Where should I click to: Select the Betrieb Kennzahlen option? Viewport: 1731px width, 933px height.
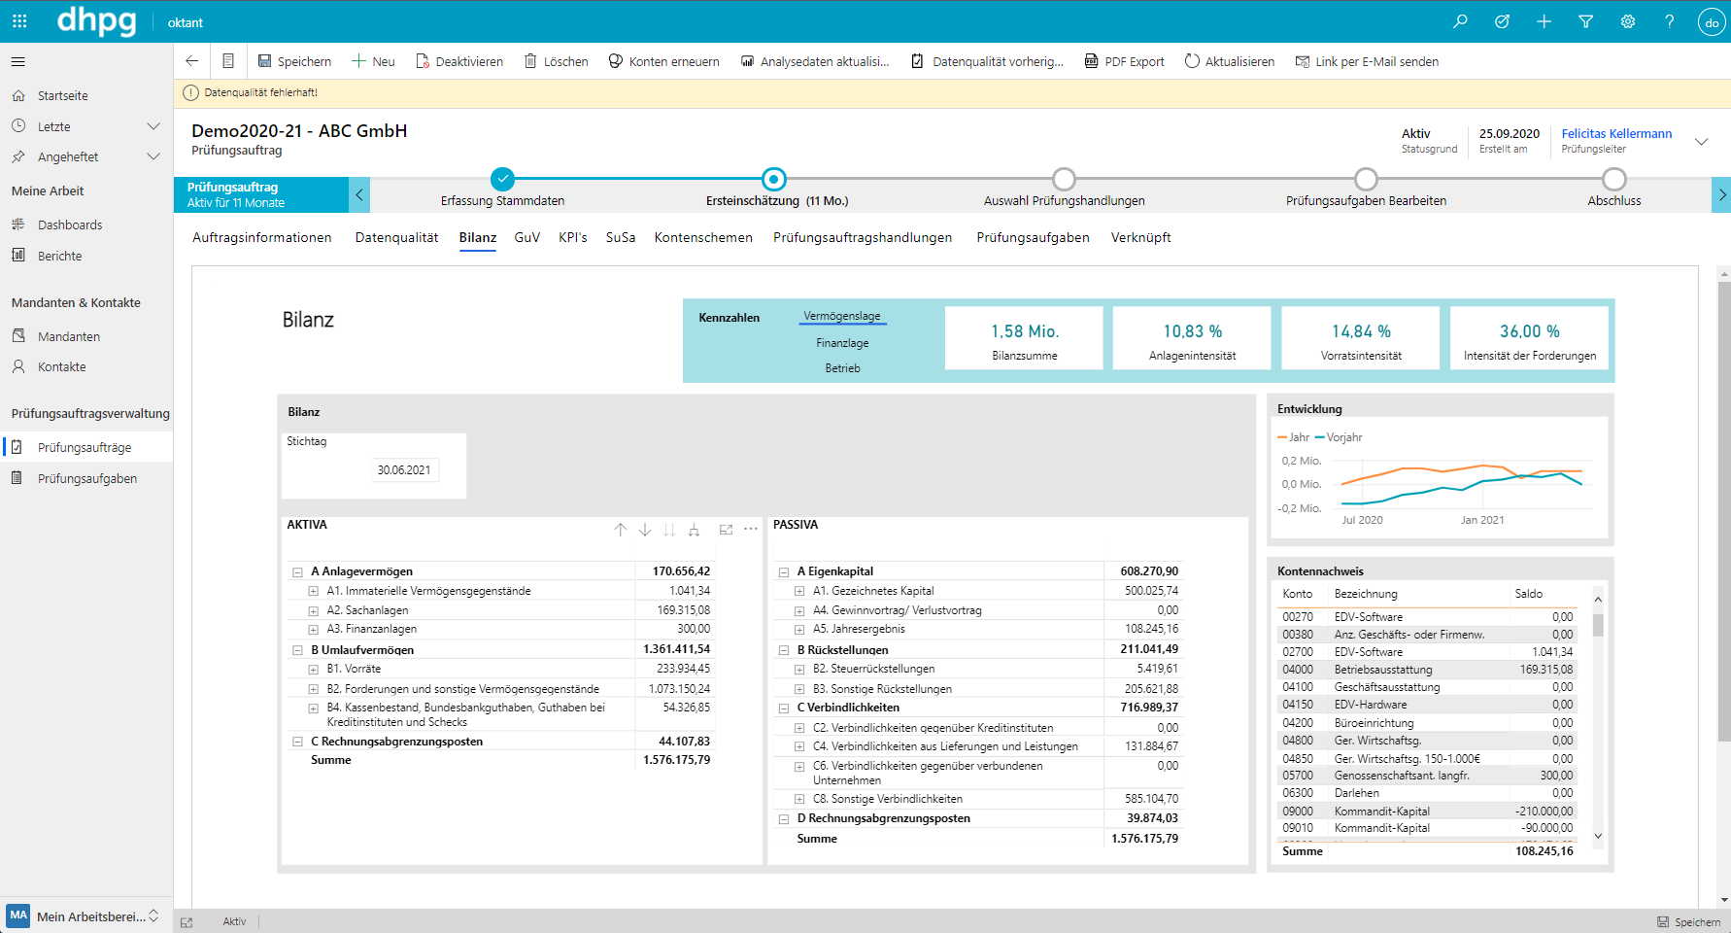pos(842,368)
